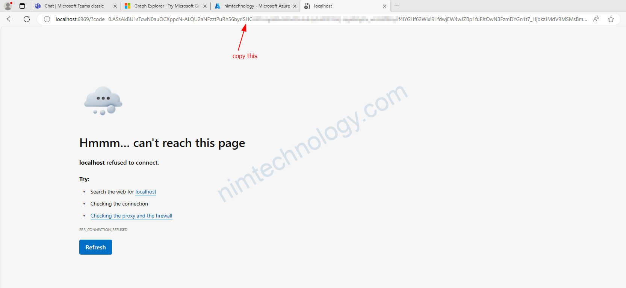The image size is (626, 288).
Task: Close the Microsoft Teams classic tab
Action: [x=115, y=6]
